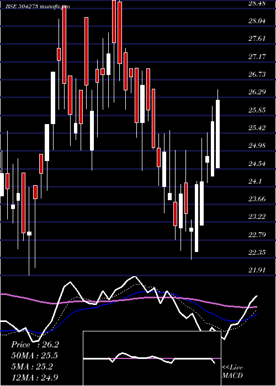
Task: Click the 21.91 price axis label
Action: click(x=257, y=270)
